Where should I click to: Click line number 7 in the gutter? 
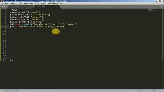pyautogui.click(x=5, y=24)
